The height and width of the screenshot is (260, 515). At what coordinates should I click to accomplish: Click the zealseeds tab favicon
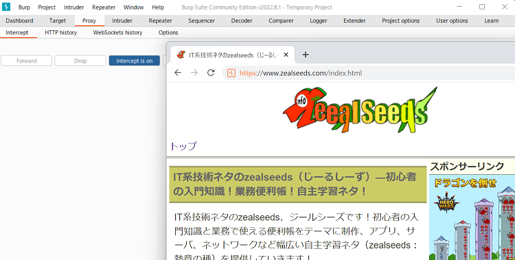click(x=181, y=55)
